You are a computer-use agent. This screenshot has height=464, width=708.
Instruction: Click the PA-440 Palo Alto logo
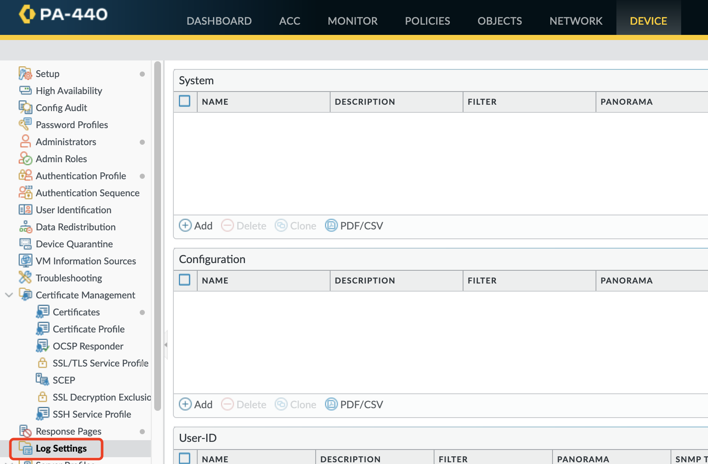tap(63, 14)
